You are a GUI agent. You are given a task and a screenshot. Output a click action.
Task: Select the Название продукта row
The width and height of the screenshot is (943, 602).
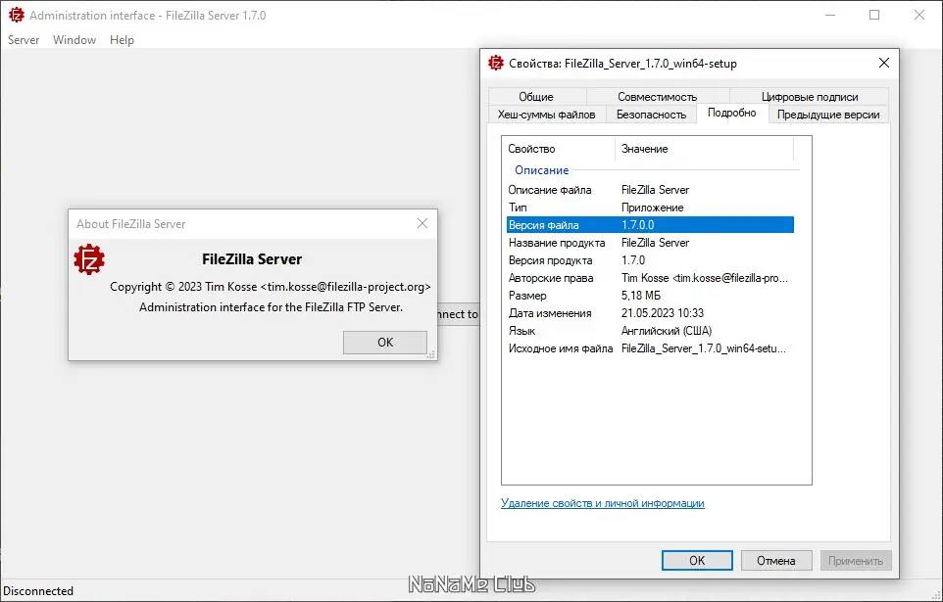coord(650,243)
